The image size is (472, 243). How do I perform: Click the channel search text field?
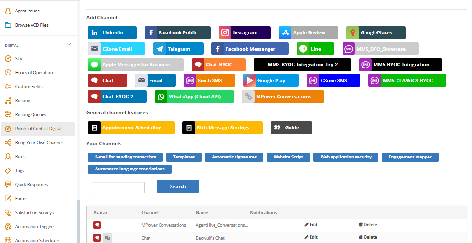[x=118, y=187]
